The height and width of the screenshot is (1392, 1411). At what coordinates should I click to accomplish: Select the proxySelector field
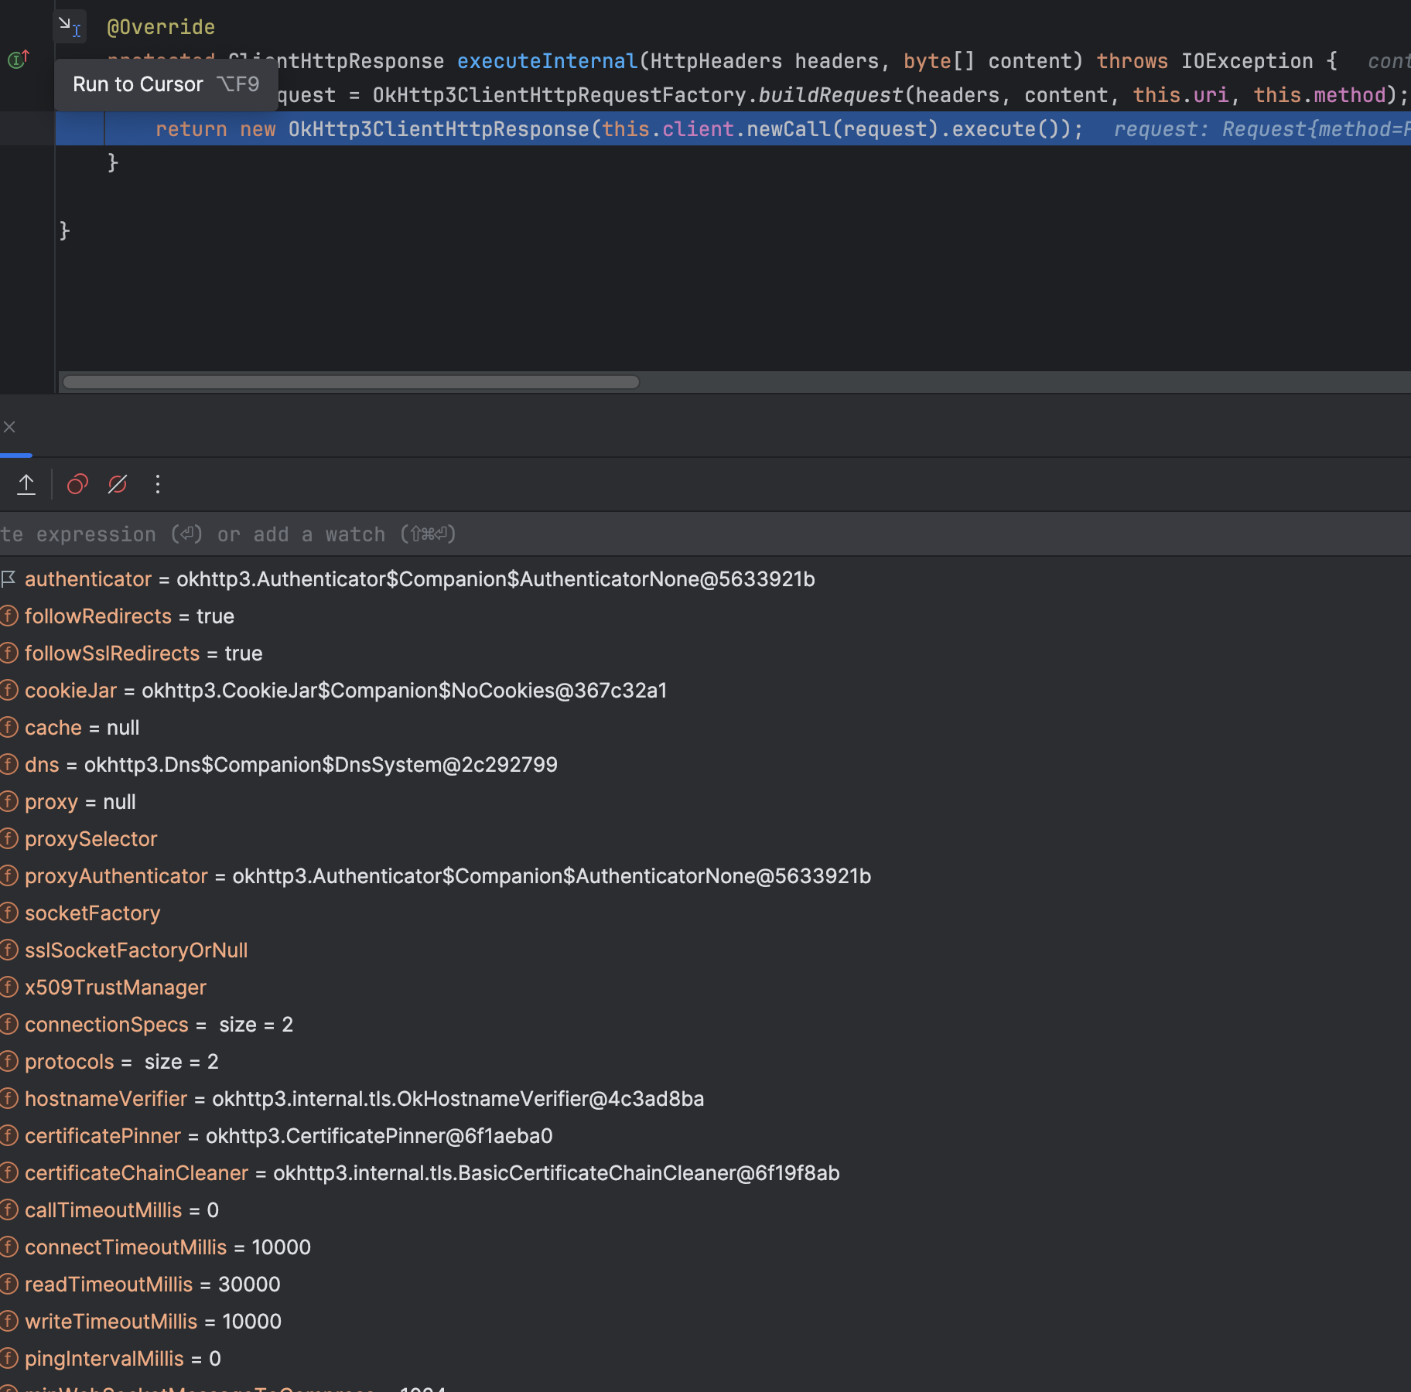[705, 839]
